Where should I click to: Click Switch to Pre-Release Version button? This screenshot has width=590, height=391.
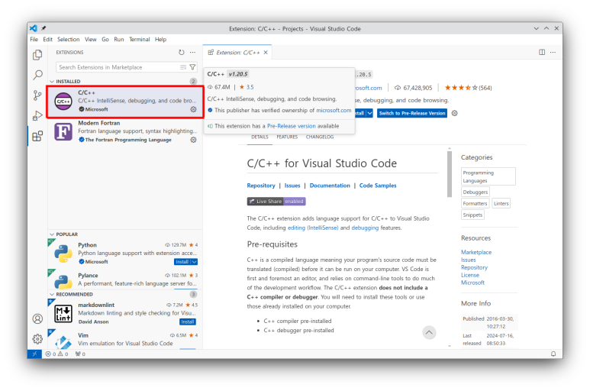tap(412, 113)
